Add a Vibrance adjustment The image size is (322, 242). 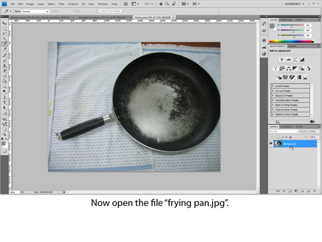point(276,68)
